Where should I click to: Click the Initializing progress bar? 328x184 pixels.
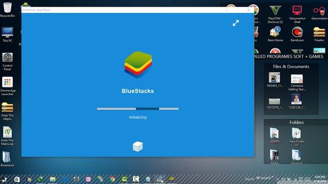click(138, 109)
